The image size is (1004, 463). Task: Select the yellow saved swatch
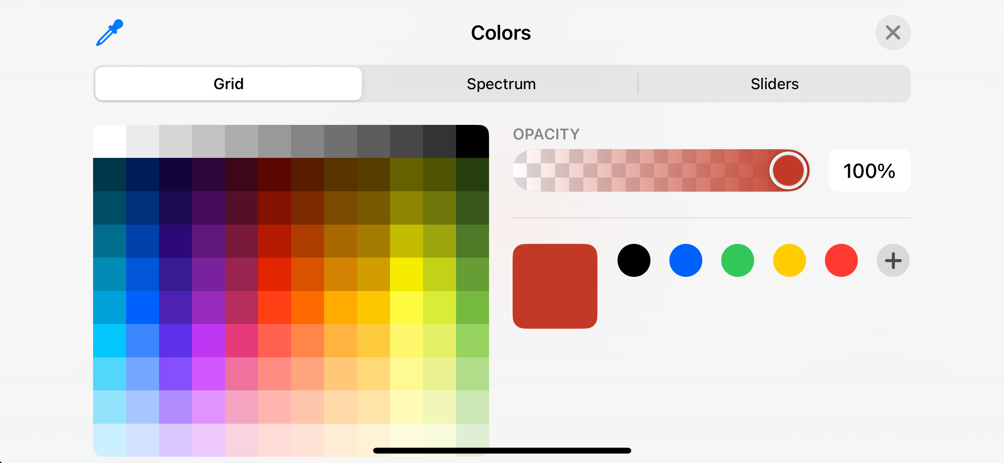[x=789, y=260]
